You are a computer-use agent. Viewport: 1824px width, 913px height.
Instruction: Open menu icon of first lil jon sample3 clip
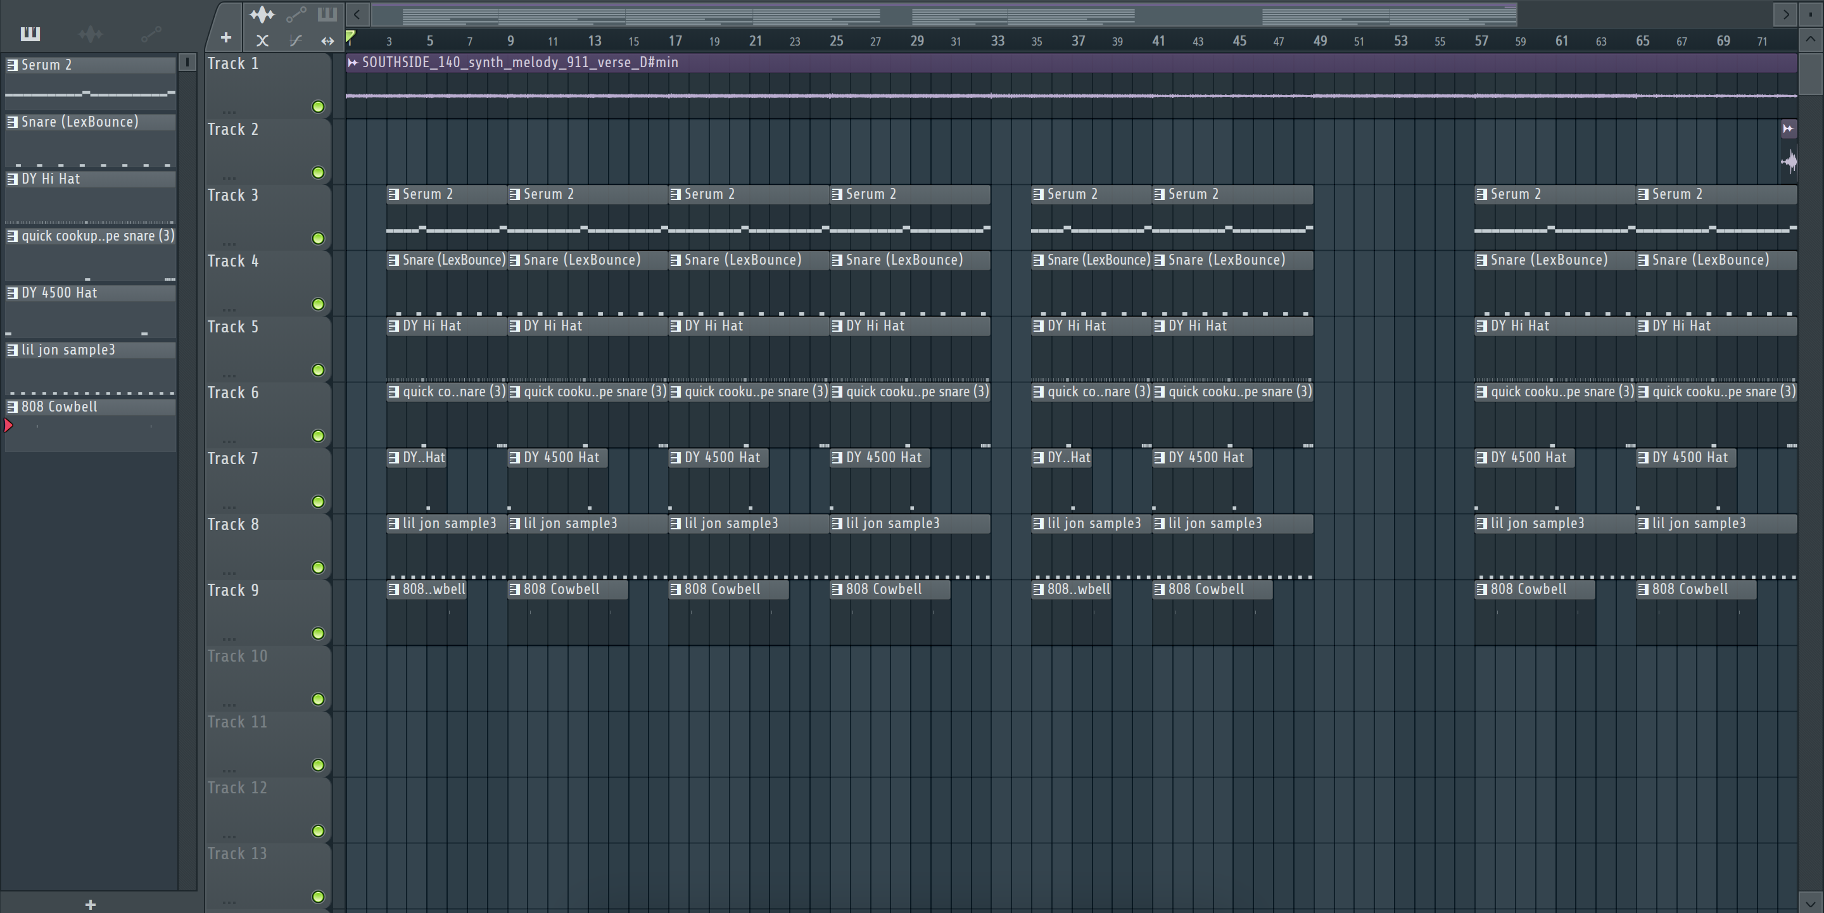coord(394,524)
